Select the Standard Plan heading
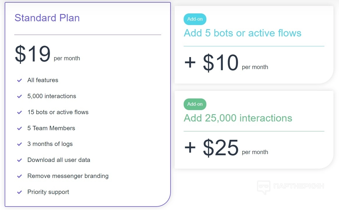 tap(47, 18)
